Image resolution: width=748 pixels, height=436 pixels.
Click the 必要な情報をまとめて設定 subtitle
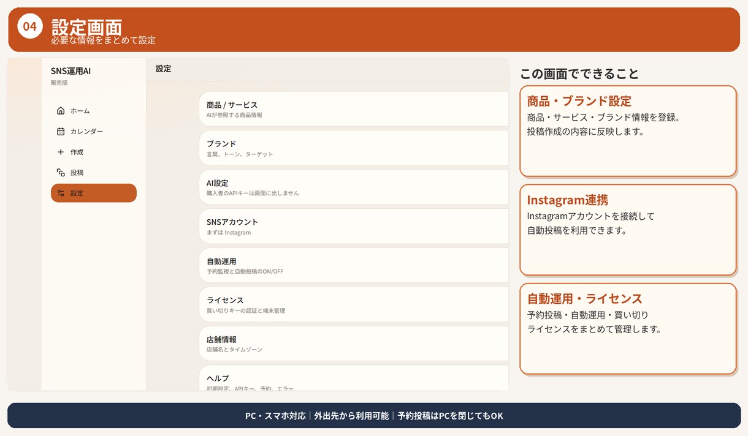104,40
